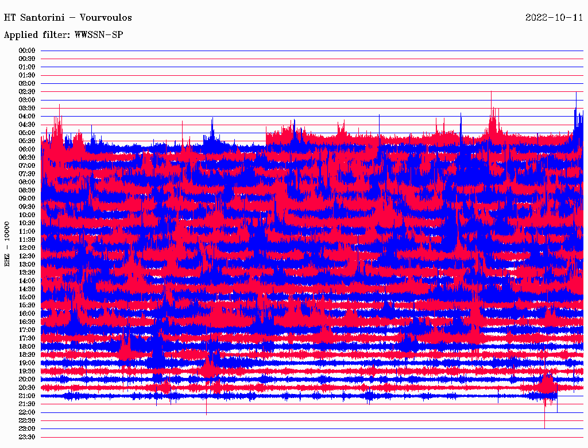Screen dimensions: 588x448
Task: Select the 12:00 time label
Action: coord(27,248)
